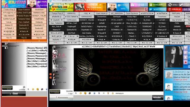190x107 pixels.
Task: Join the T Ü R K İ Y E room
Action: (x=132, y=20)
